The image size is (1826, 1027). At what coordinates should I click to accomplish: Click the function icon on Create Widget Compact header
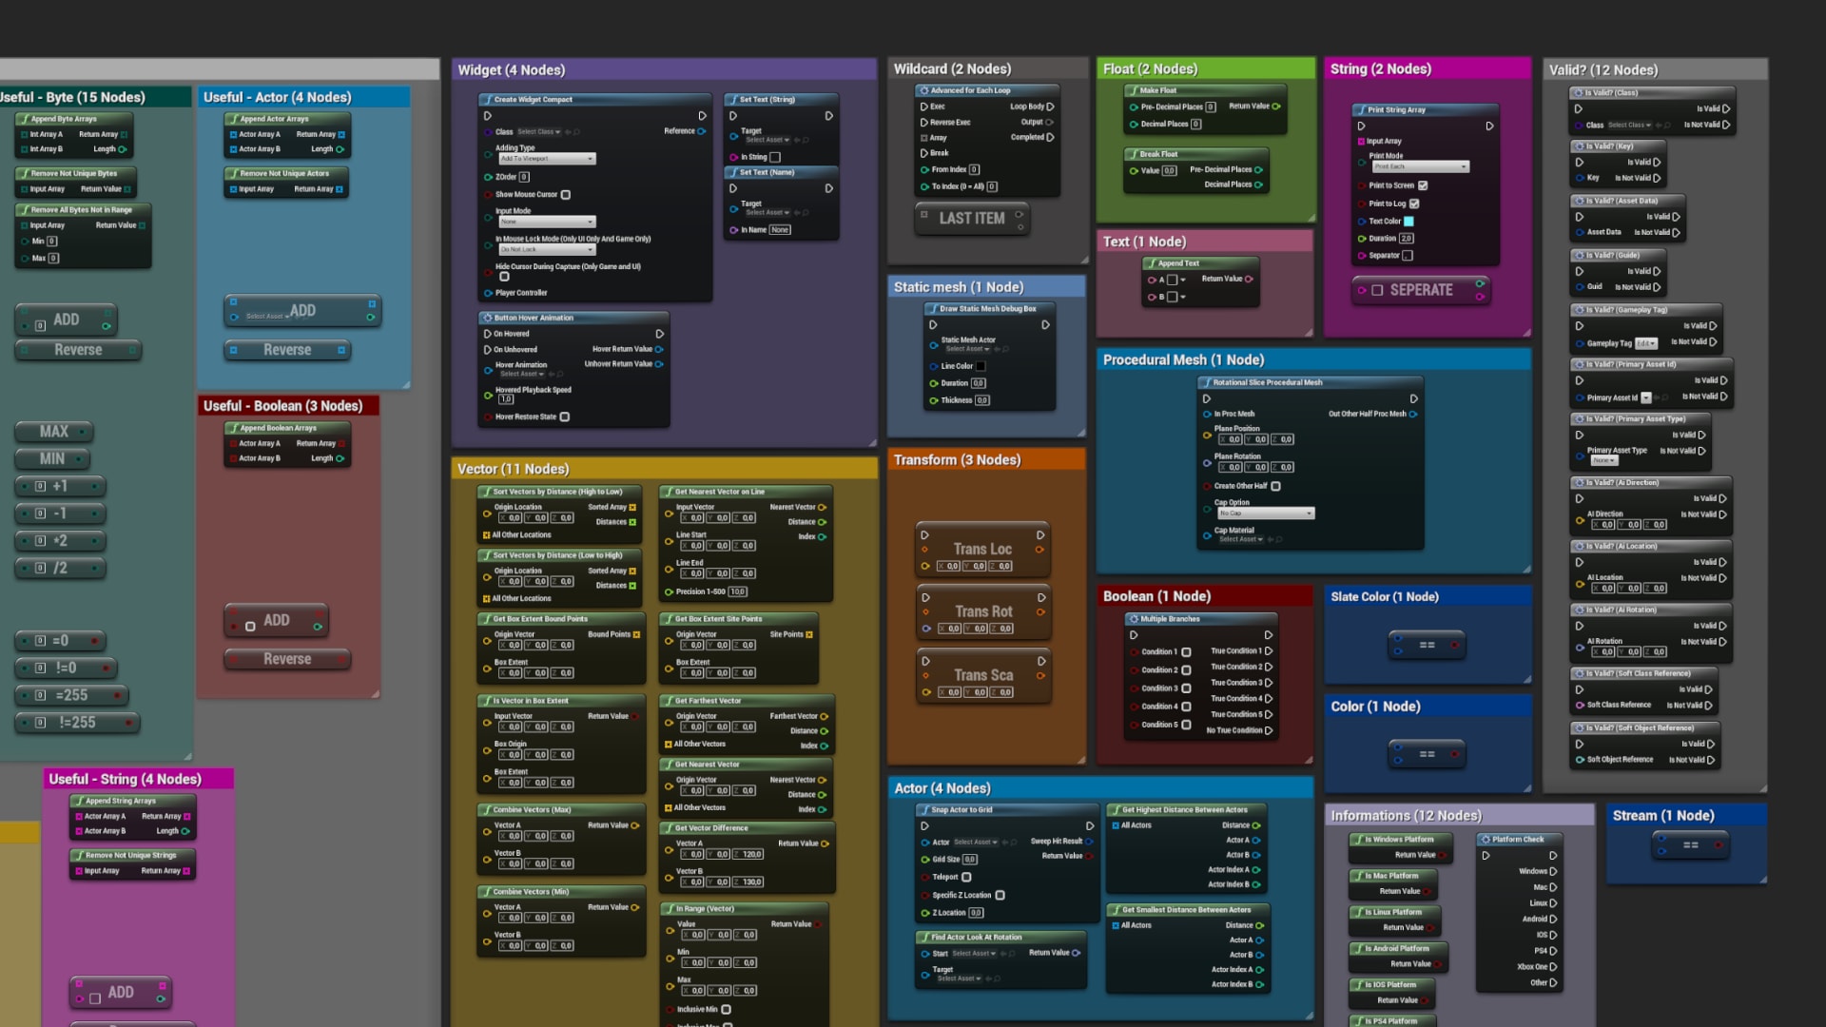pyautogui.click(x=489, y=99)
